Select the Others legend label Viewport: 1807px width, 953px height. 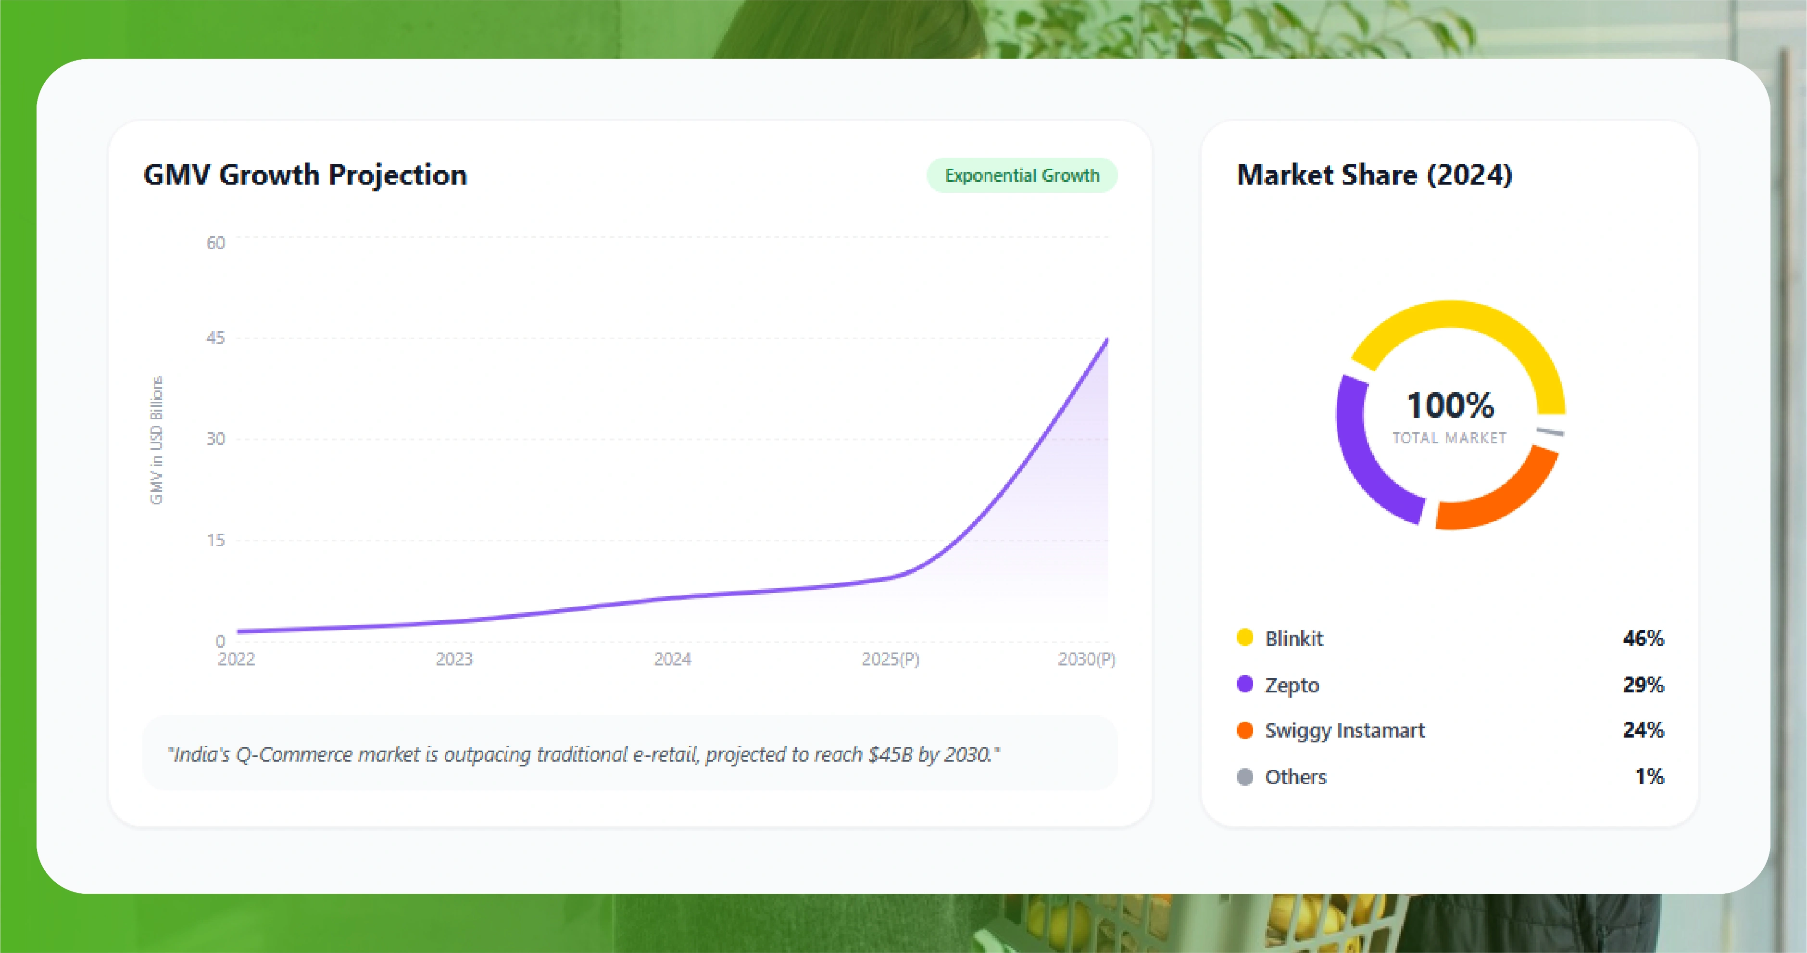pyautogui.click(x=1295, y=777)
